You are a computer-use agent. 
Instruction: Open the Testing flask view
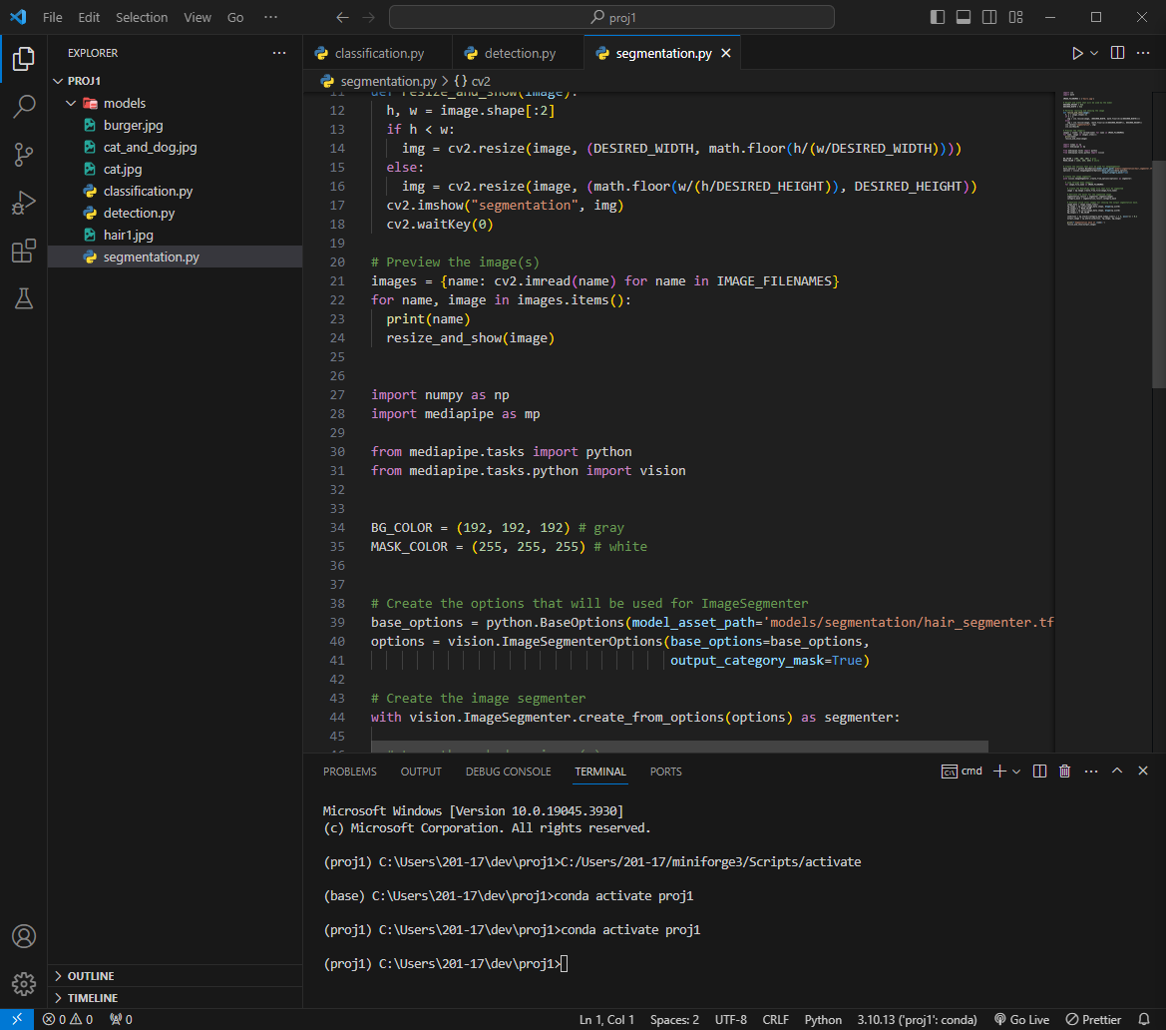point(24,298)
